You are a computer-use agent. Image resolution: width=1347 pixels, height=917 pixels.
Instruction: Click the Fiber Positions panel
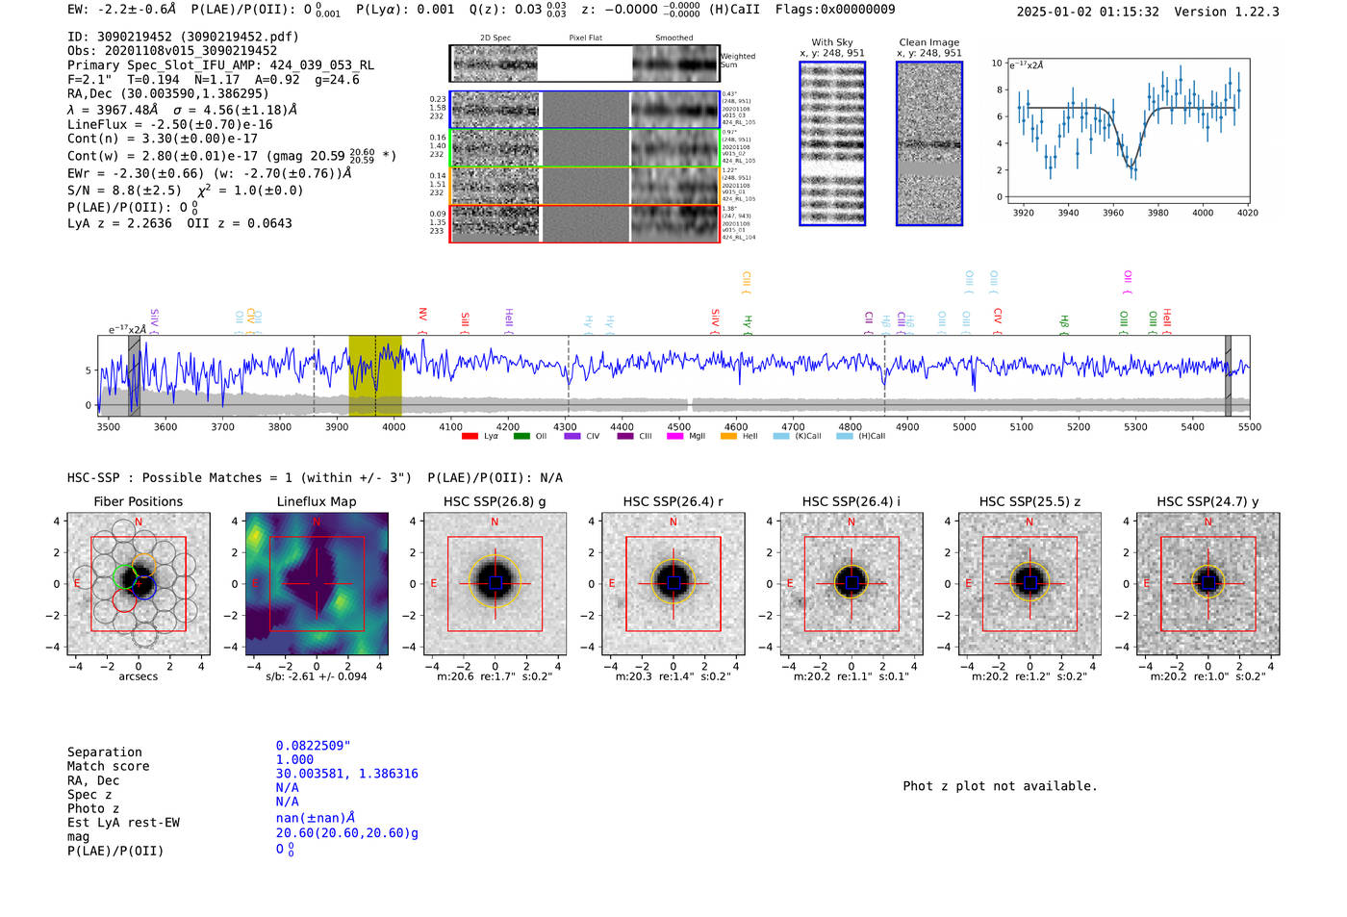[x=139, y=583]
